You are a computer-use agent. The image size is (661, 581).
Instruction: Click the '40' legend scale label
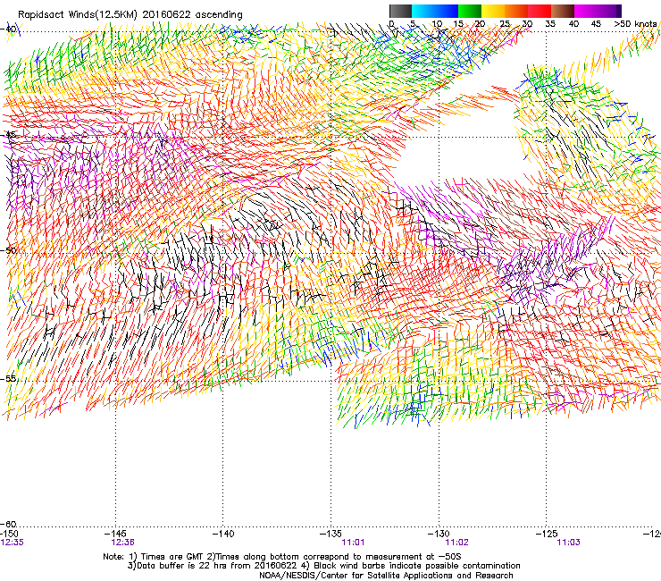click(x=573, y=23)
